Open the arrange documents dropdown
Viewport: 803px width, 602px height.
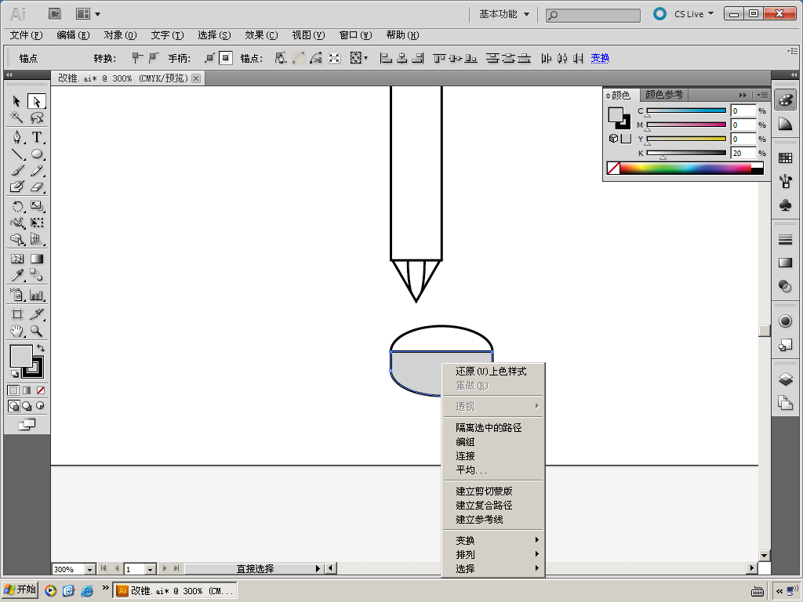tap(88, 14)
